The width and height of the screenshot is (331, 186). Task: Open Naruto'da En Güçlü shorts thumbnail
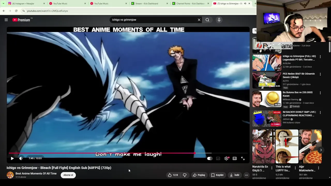coord(264,146)
